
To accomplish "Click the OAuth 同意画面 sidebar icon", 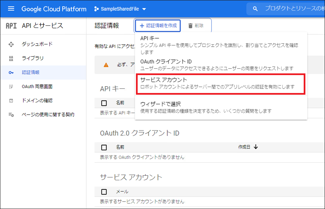I will [x=11, y=87].
